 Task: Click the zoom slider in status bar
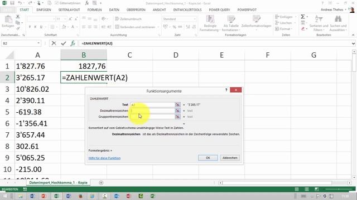339,189
